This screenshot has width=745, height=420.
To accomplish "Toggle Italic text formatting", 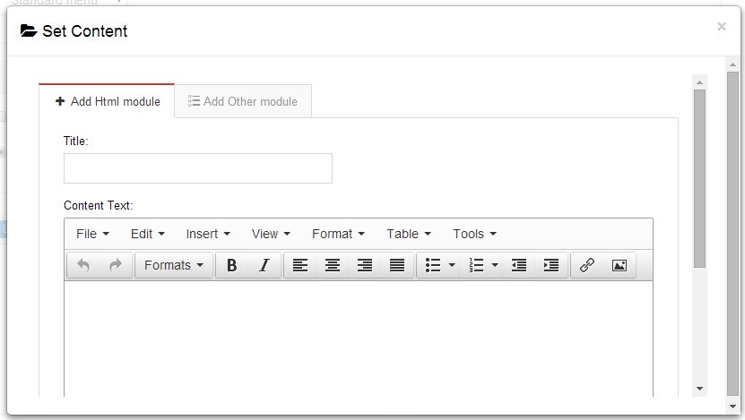I will [264, 265].
